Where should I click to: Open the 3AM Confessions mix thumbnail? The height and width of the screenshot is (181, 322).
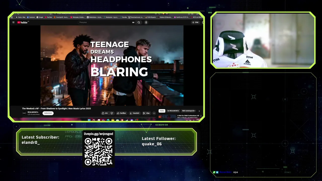pyautogui.click(x=167, y=116)
